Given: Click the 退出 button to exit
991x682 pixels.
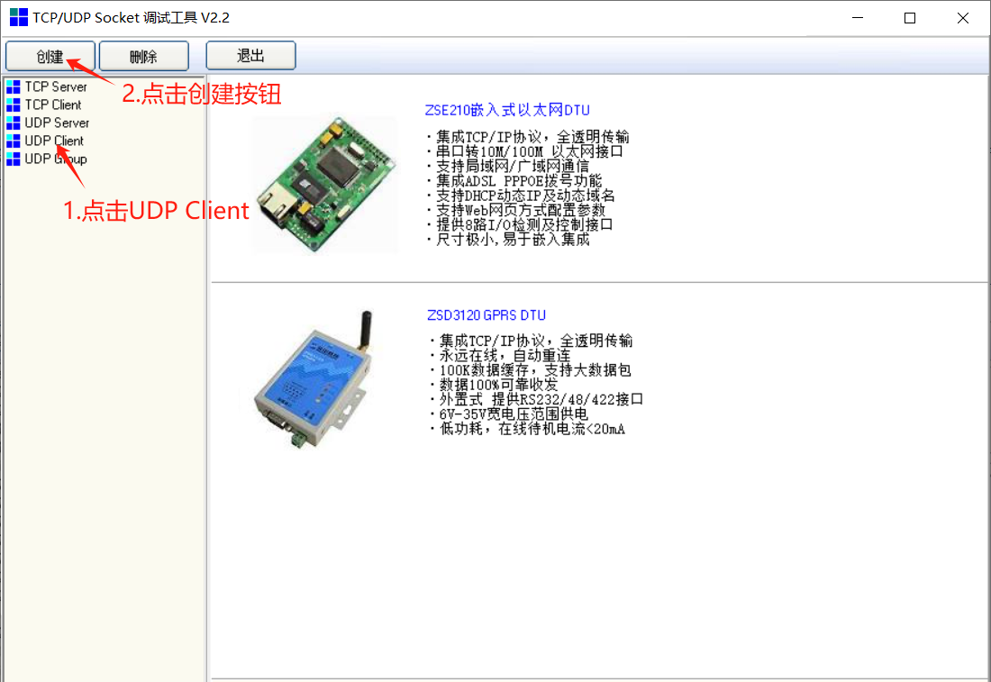Looking at the screenshot, I should [250, 55].
